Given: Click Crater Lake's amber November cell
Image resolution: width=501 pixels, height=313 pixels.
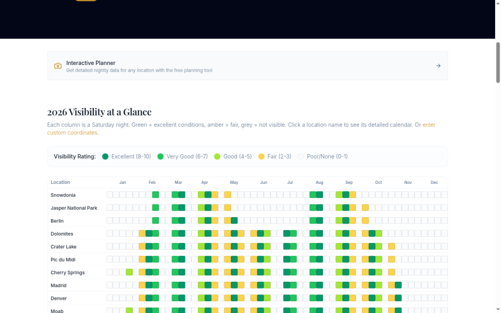Looking at the screenshot, I should pyautogui.click(x=392, y=246).
